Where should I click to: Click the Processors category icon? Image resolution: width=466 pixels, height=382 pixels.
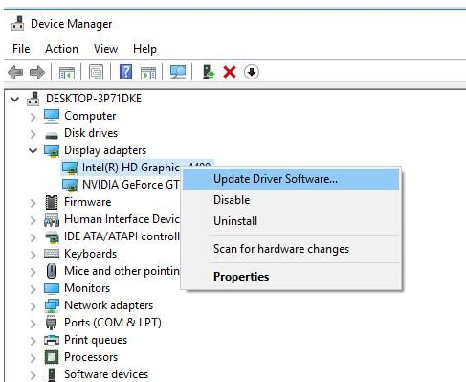click(x=52, y=357)
